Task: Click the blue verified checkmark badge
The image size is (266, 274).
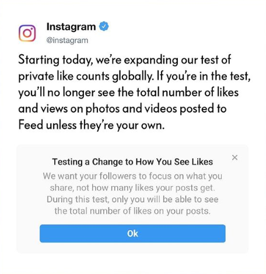Action: pos(104,26)
